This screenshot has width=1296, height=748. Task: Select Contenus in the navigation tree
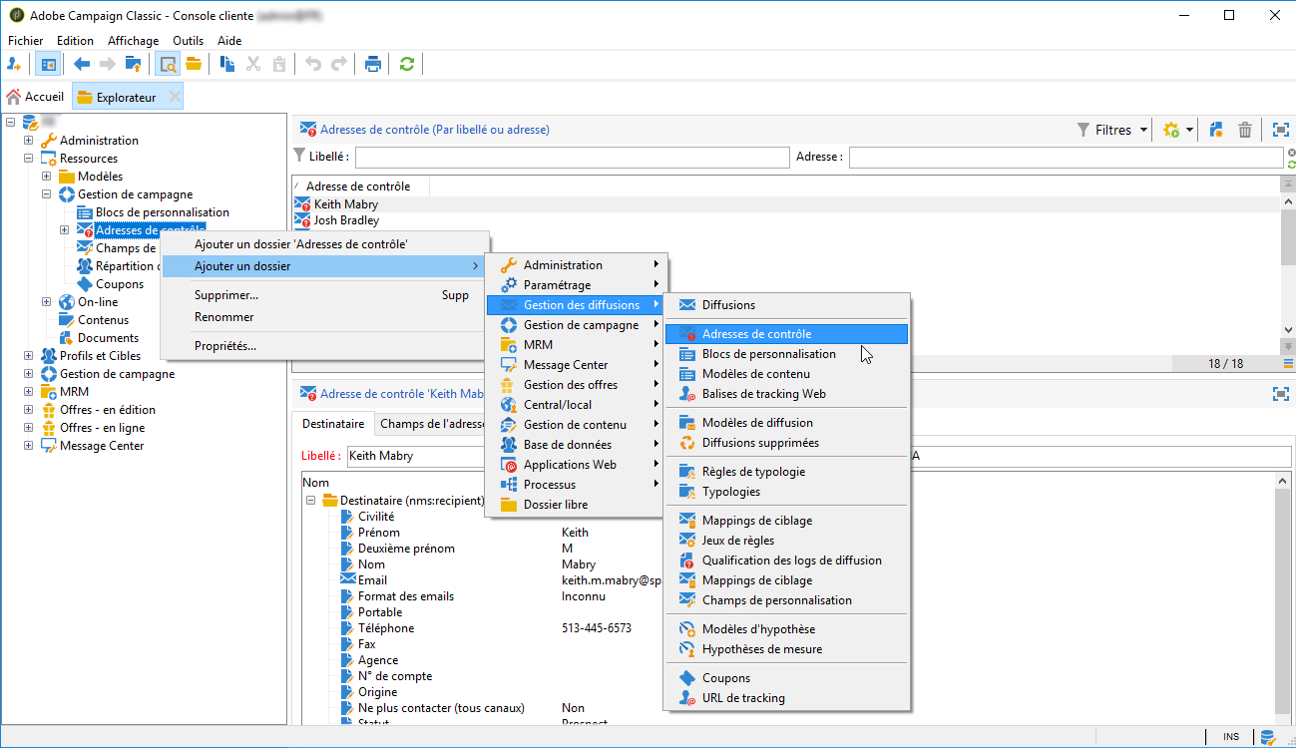click(103, 320)
